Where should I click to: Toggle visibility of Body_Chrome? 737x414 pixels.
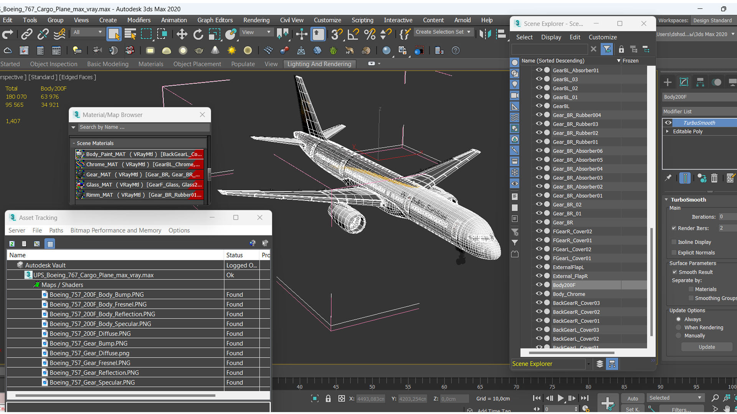coord(539,294)
